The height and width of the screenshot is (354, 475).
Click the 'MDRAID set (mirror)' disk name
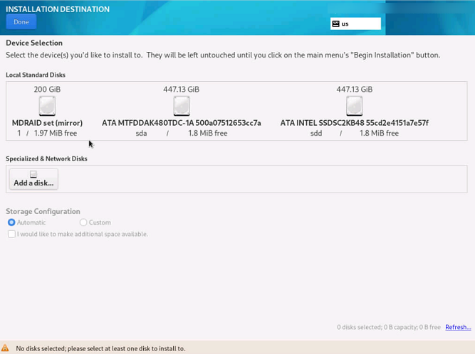pos(47,123)
